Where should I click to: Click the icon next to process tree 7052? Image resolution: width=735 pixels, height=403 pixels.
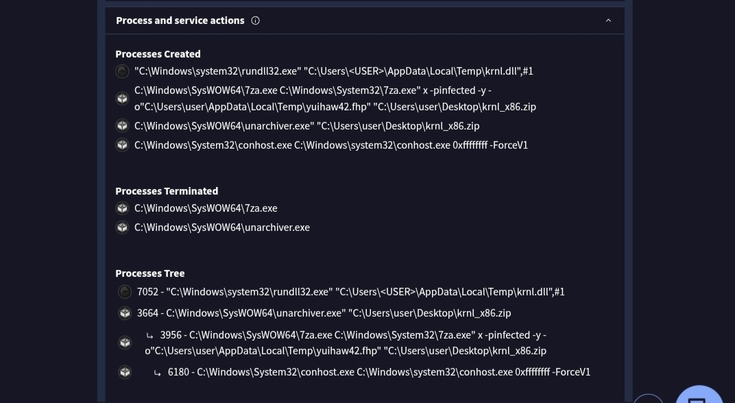point(125,292)
